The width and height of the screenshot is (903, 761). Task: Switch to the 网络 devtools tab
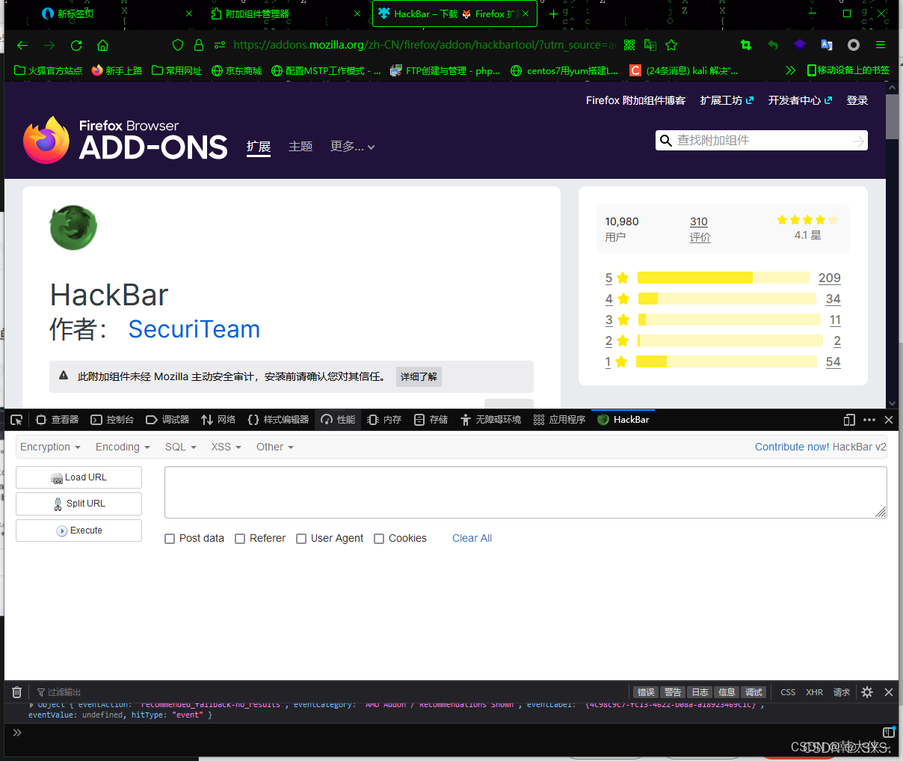pos(218,420)
